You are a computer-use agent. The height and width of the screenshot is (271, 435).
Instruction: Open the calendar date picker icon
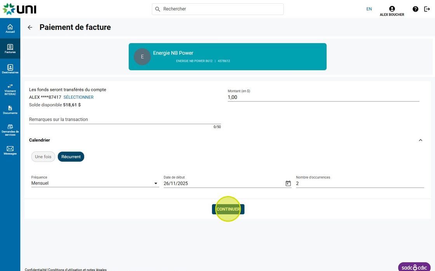[x=288, y=183]
